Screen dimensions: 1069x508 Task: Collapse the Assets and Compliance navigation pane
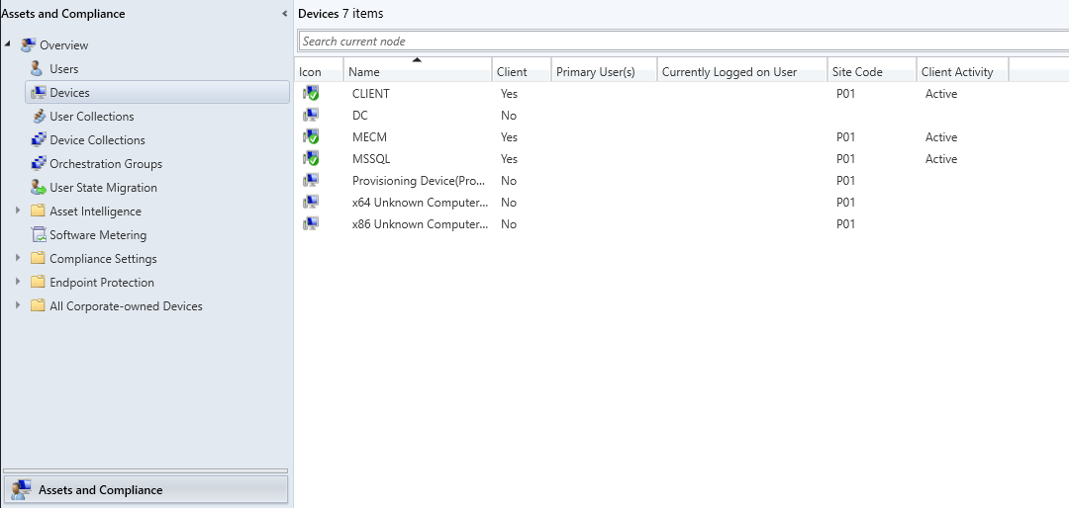click(285, 14)
